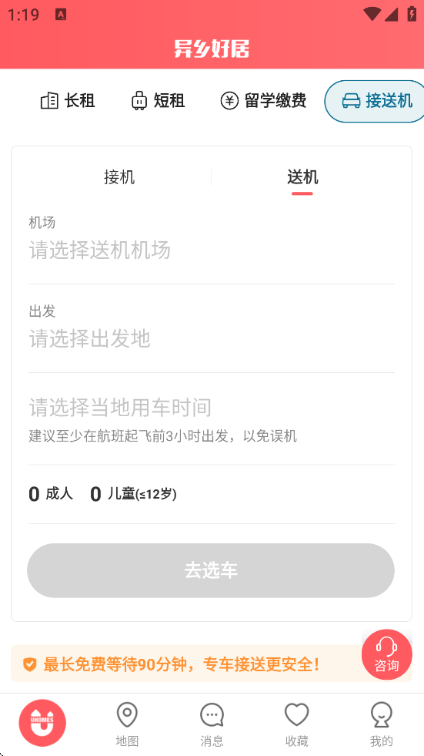Switch to the 接机 tab
This screenshot has height=756, width=424.
click(x=119, y=177)
